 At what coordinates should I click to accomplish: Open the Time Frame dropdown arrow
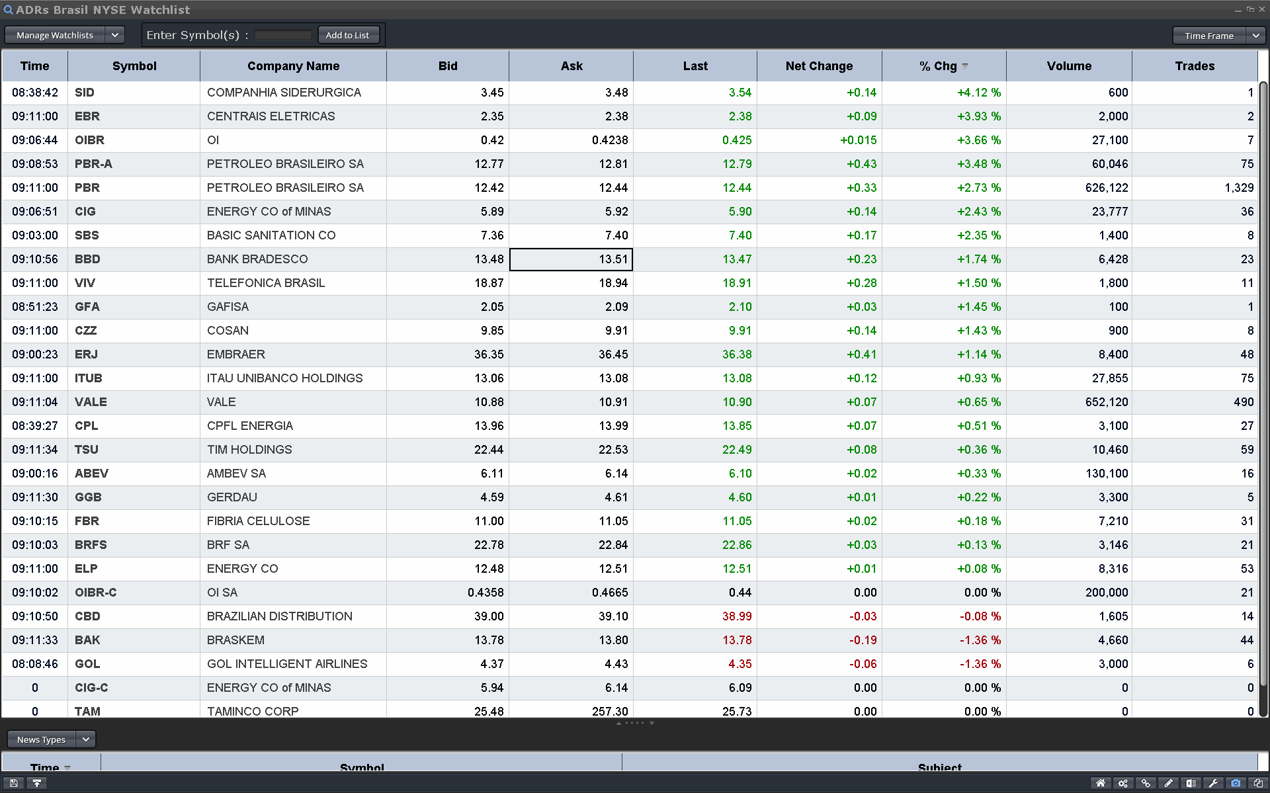tap(1255, 36)
